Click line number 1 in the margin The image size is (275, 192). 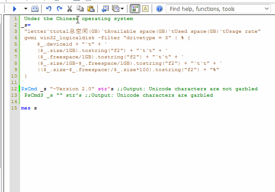tap(16, 19)
